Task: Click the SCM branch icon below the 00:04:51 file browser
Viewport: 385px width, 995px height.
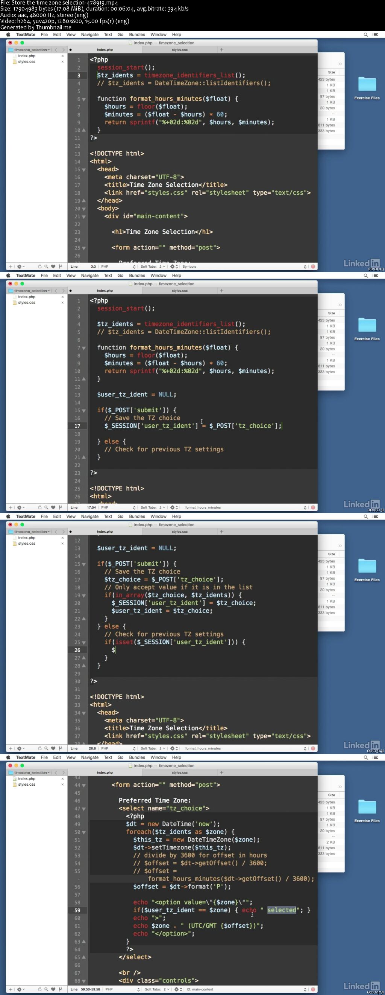Action: 60,989
